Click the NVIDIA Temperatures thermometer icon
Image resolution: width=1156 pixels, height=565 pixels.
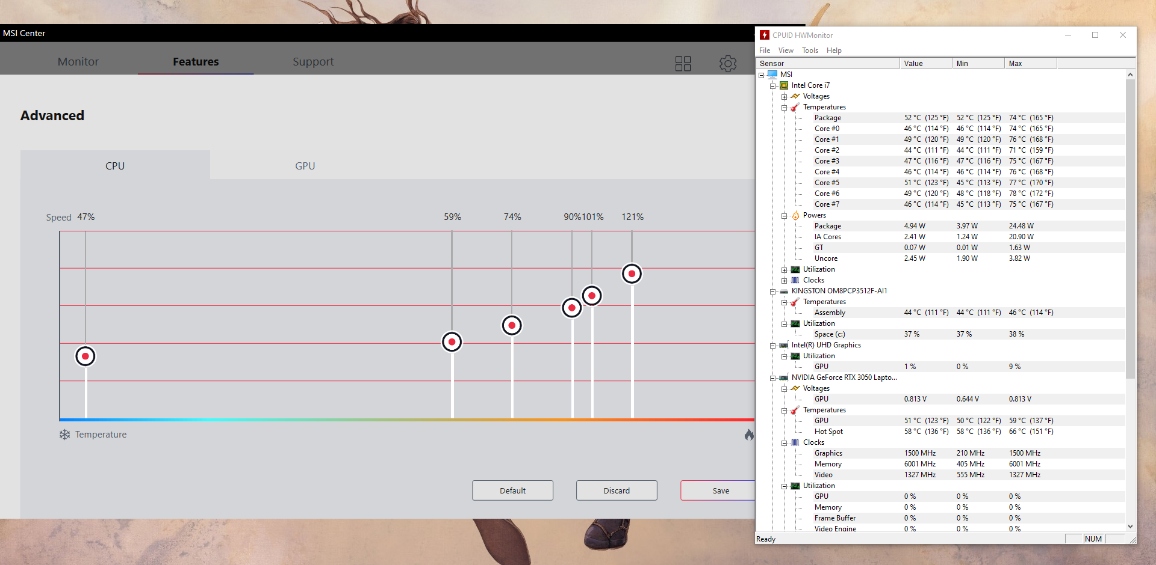(x=795, y=410)
